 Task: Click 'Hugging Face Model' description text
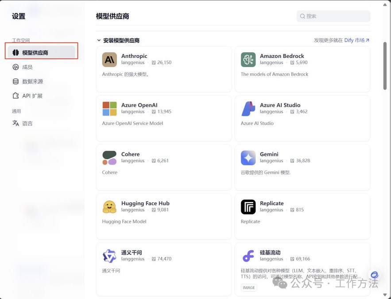pos(124,222)
